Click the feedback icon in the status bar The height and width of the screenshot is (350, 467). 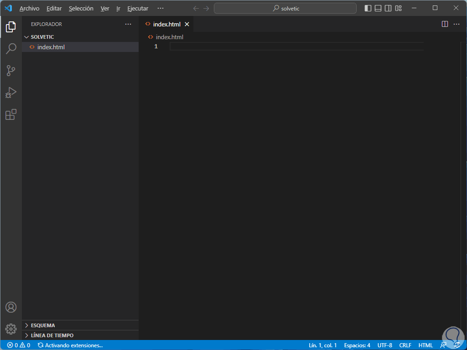click(x=443, y=345)
